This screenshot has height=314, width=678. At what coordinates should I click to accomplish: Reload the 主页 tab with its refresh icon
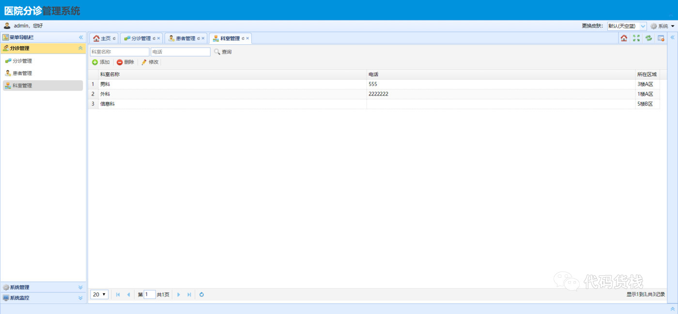point(114,38)
